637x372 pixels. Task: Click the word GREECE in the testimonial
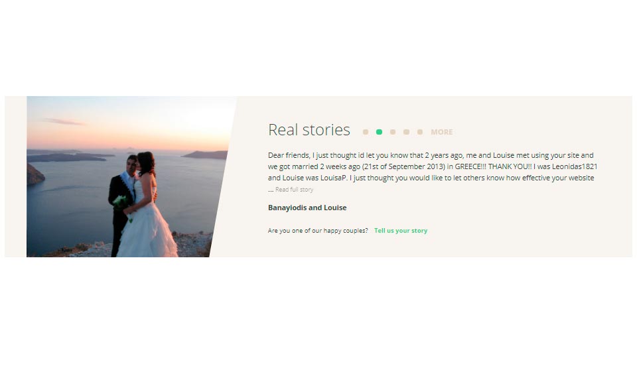pyautogui.click(x=468, y=166)
